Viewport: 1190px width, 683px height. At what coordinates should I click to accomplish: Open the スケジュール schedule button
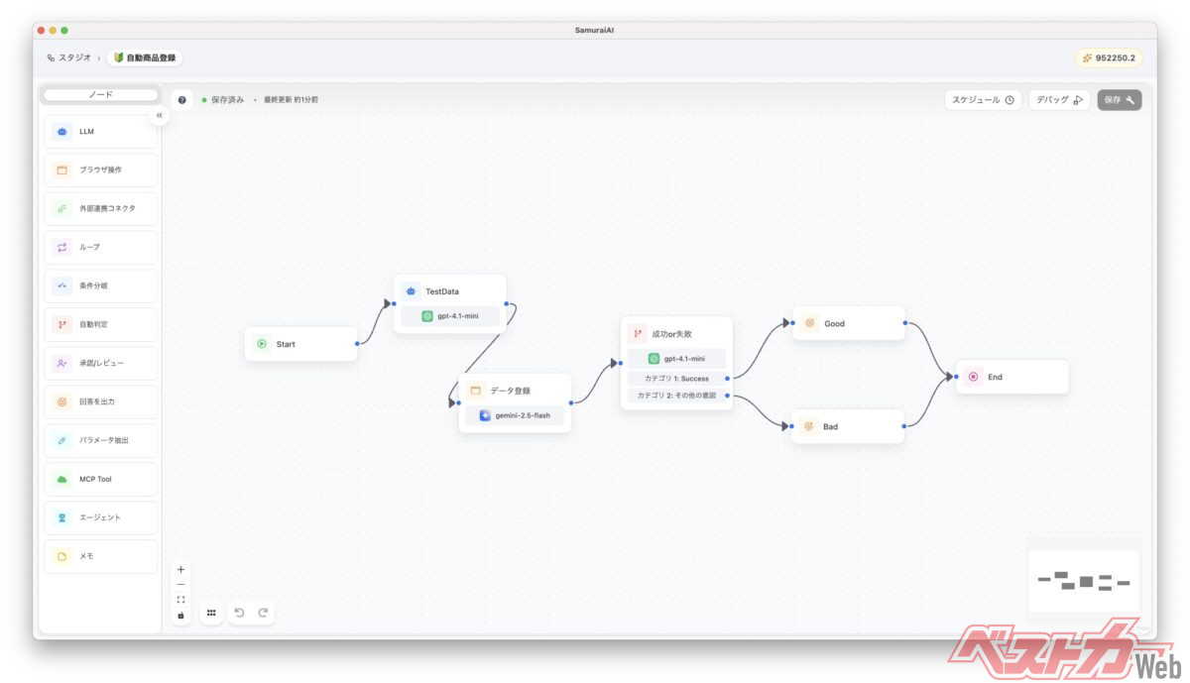pos(982,100)
